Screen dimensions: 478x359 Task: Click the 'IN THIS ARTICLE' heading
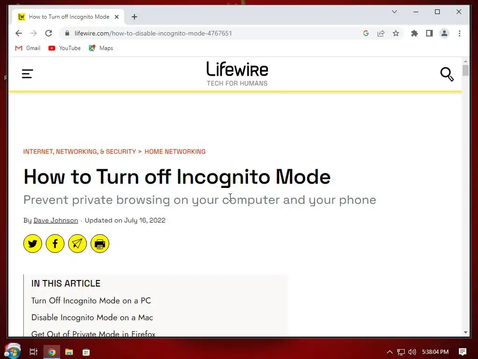point(66,283)
